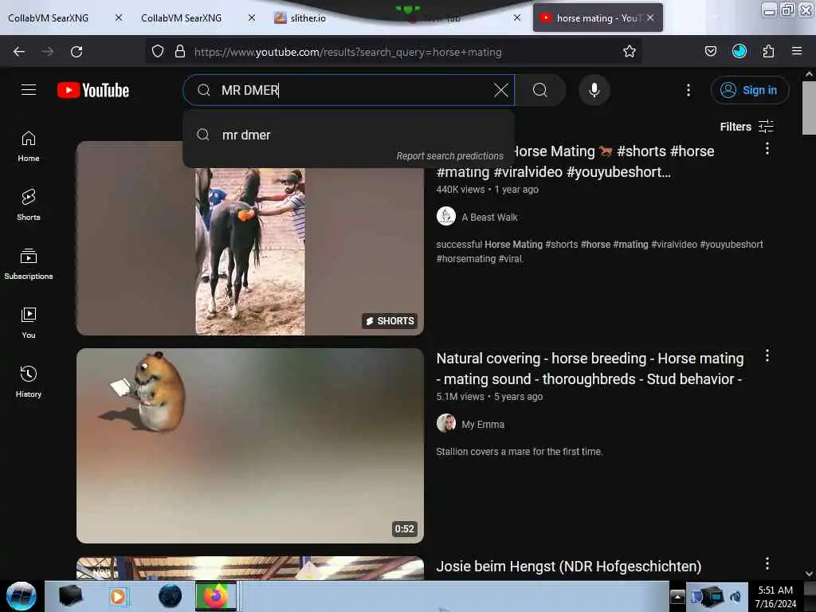Click the browser address bar URL
This screenshot has width=816, height=612.
(348, 52)
